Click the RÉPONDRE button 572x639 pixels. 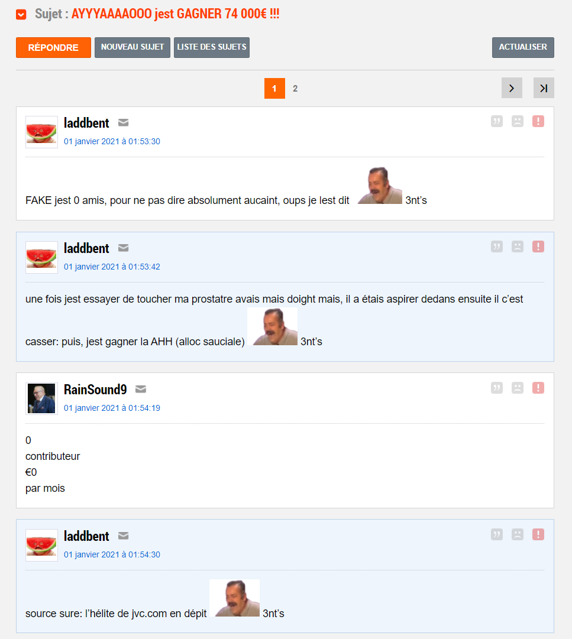pos(53,48)
